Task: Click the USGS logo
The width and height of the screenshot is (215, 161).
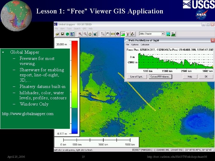Action: [199, 4]
